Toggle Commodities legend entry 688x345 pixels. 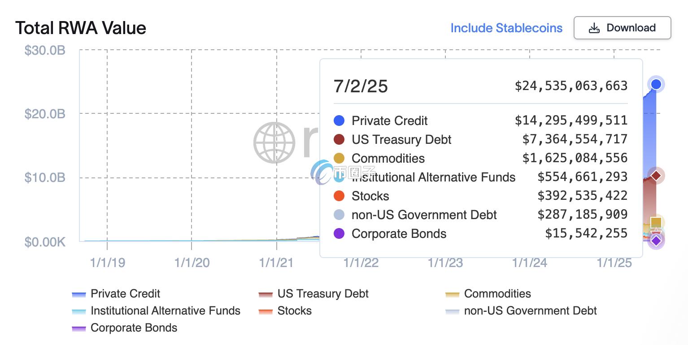tap(488, 294)
